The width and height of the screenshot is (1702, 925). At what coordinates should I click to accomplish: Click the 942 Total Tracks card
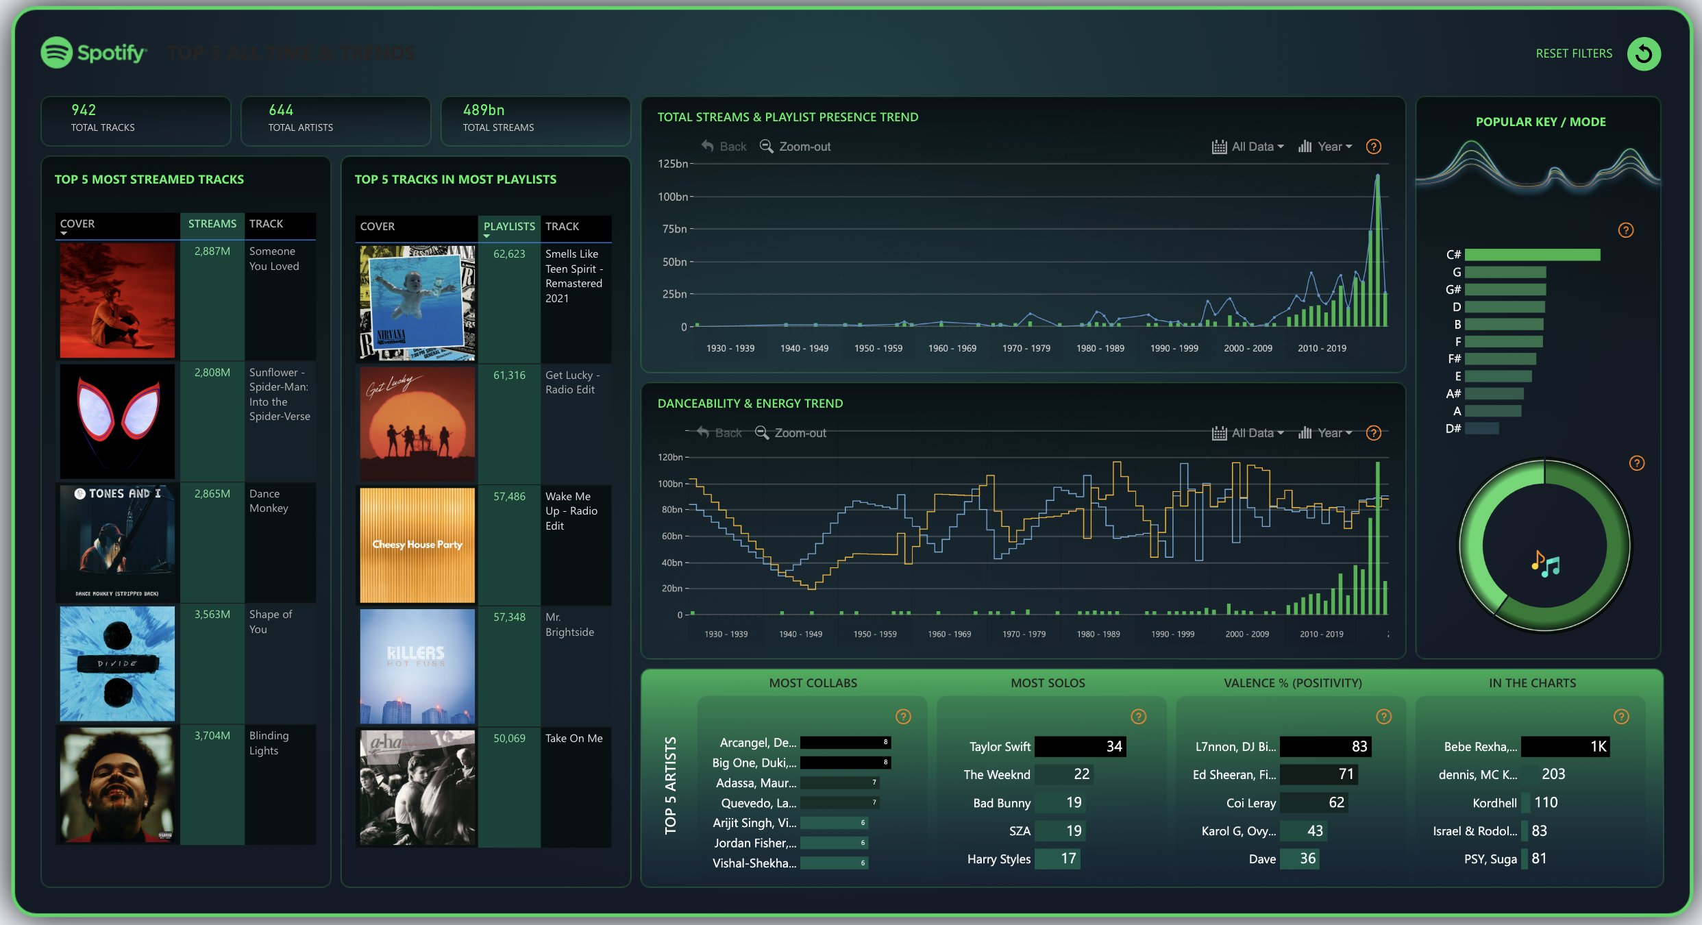pyautogui.click(x=136, y=121)
